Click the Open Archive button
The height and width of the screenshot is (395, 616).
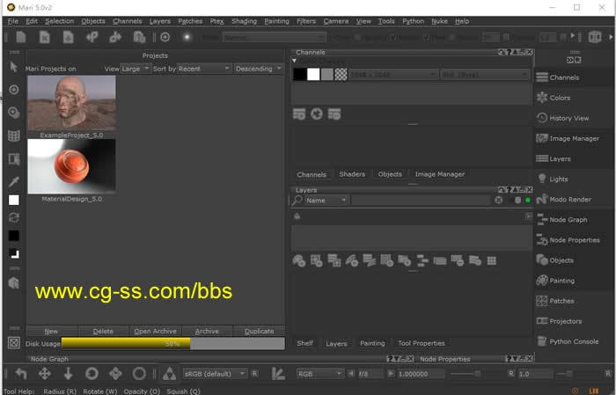click(155, 332)
